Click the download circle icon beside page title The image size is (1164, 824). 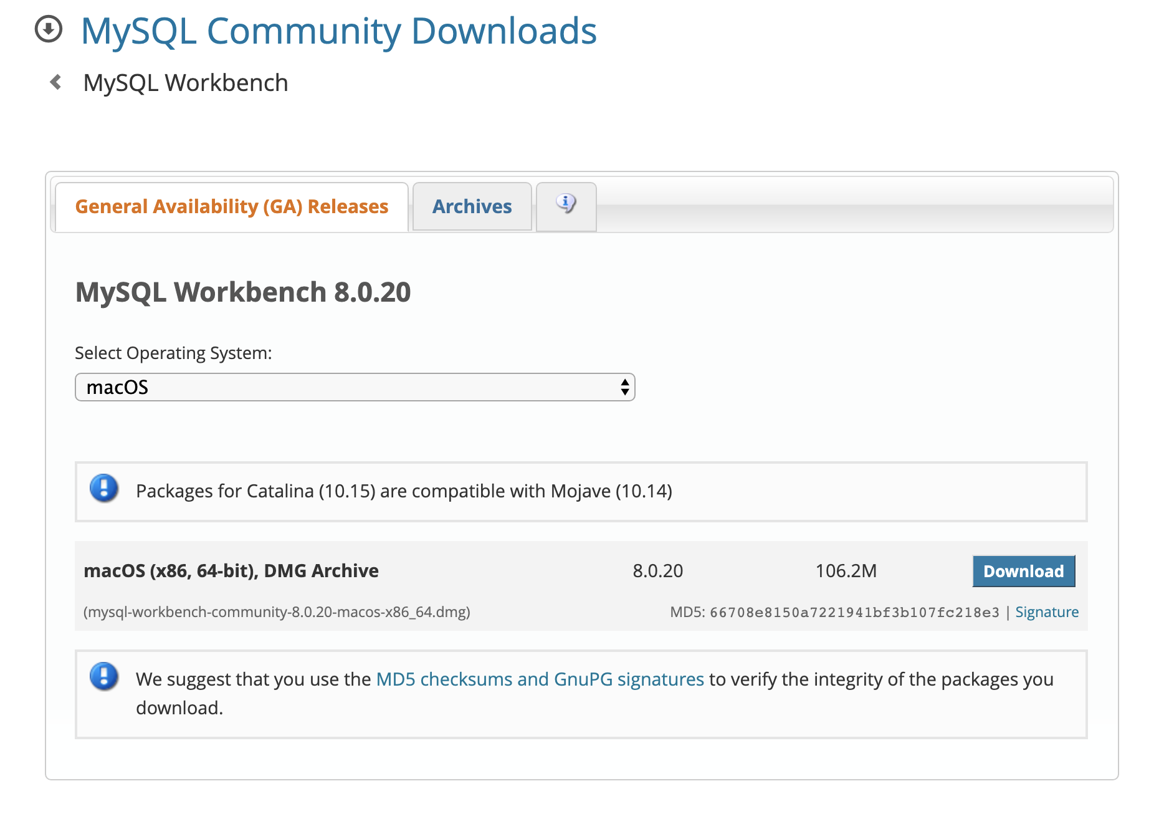coord(49,29)
